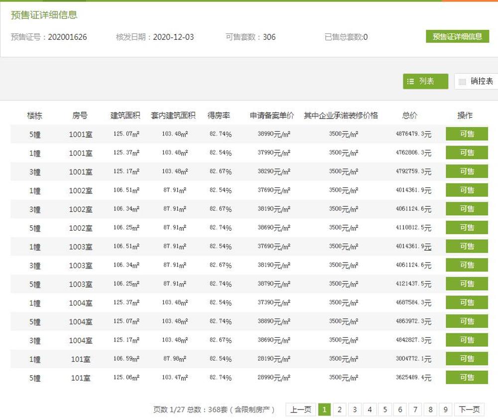This screenshot has width=498, height=418.
Task: Click 可售 for 1幢 101室
Action: tap(467, 359)
